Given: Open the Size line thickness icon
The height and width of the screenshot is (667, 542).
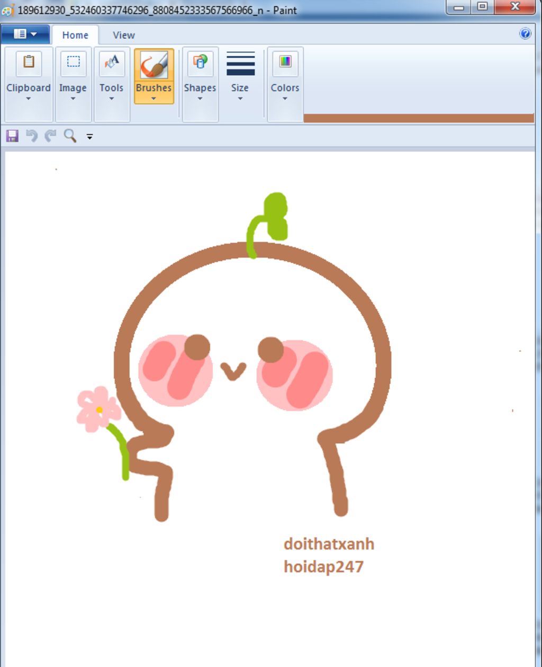Looking at the screenshot, I should coord(240,64).
